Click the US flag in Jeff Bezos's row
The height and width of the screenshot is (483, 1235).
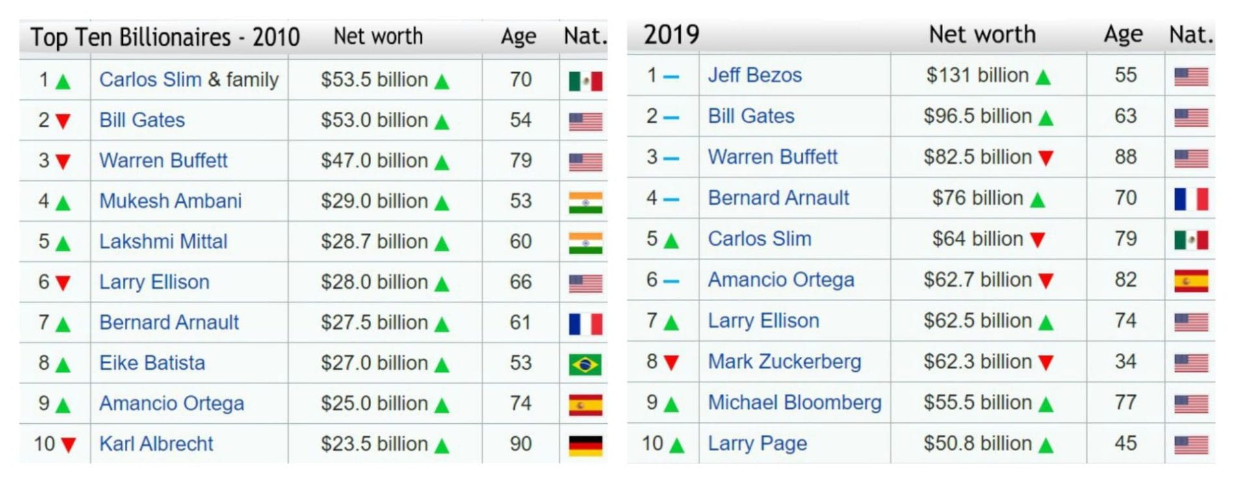point(1191,77)
